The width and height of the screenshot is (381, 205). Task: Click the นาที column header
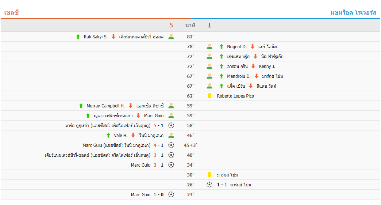coord(190,25)
